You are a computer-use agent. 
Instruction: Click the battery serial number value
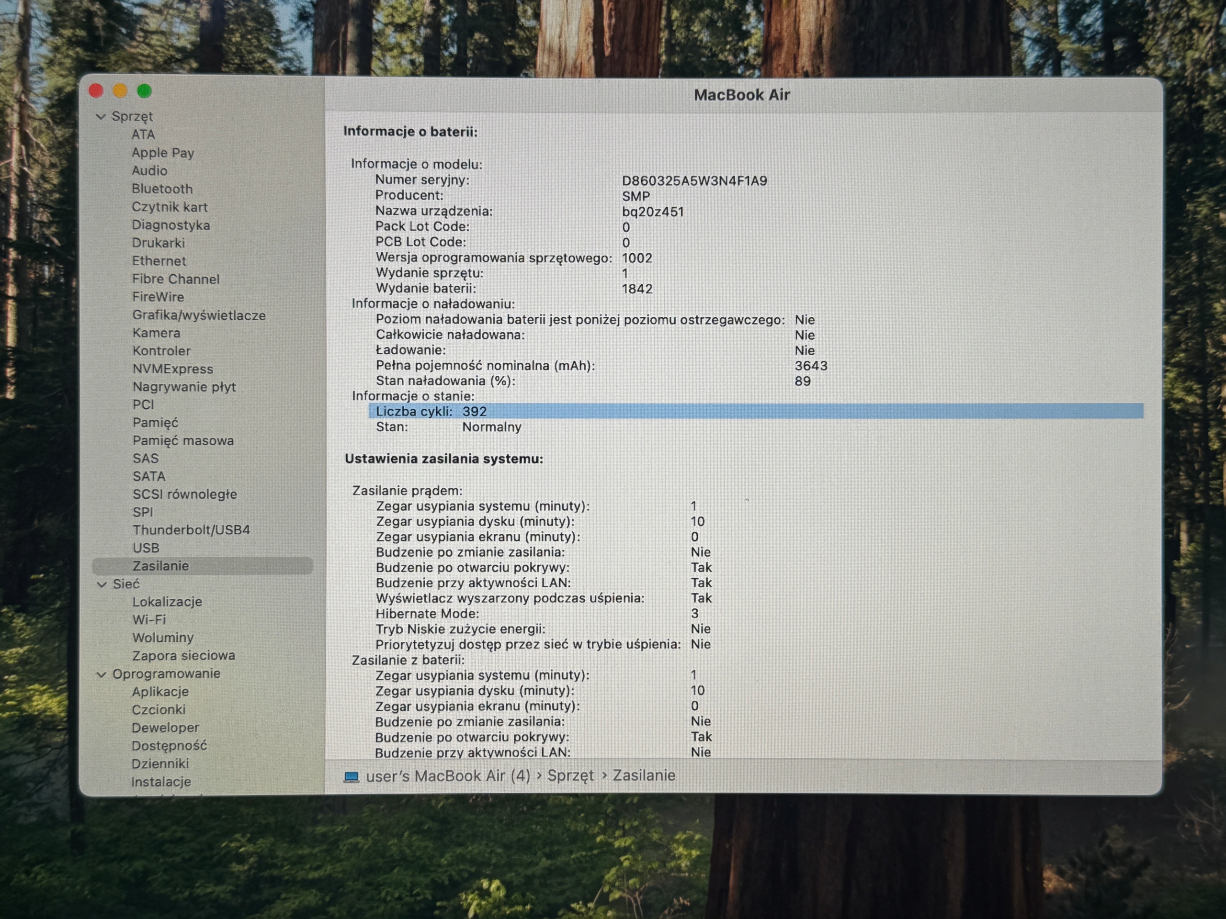coord(694,180)
